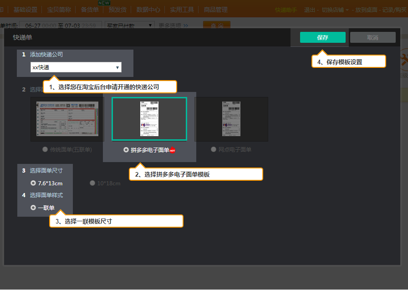Open the 切换店铺 dropdown in header

[x=335, y=10]
